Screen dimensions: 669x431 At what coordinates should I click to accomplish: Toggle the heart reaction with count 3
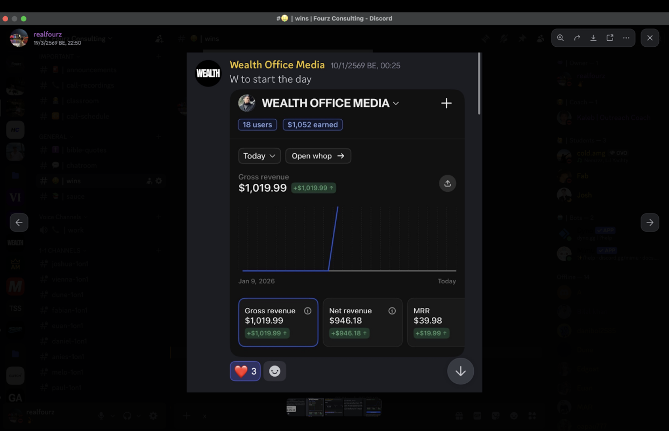(245, 371)
